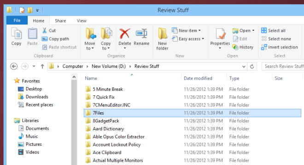
Task: Click the quick access New folder icon in title bar
Action: (30, 10)
